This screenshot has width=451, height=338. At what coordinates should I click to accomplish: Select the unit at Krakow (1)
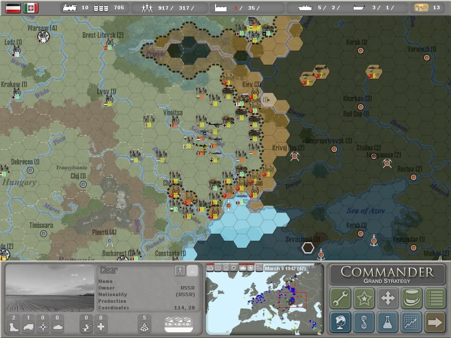tap(17, 93)
